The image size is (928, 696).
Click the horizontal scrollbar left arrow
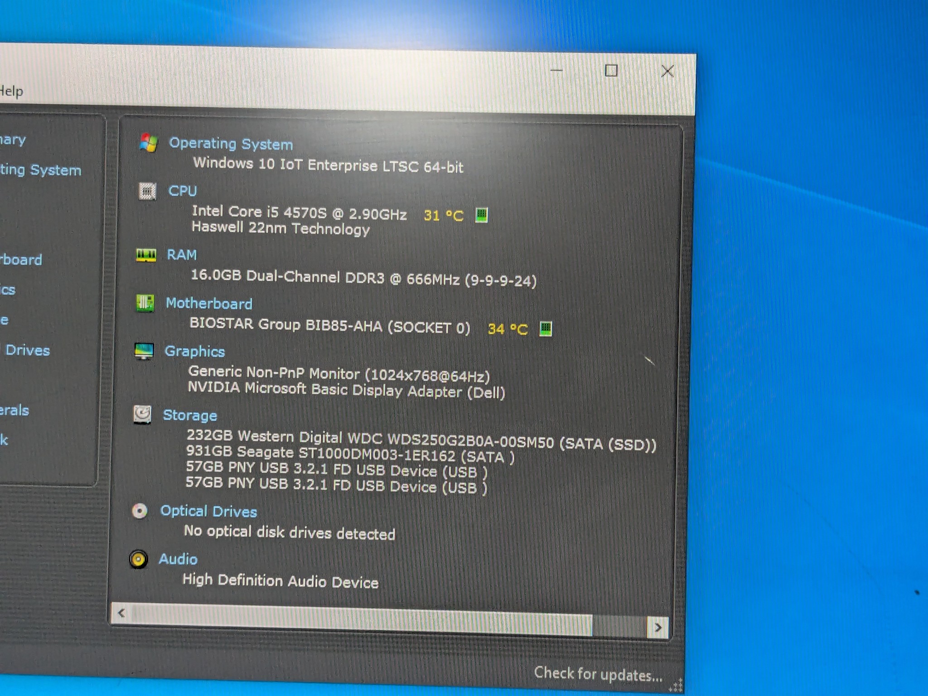click(121, 613)
